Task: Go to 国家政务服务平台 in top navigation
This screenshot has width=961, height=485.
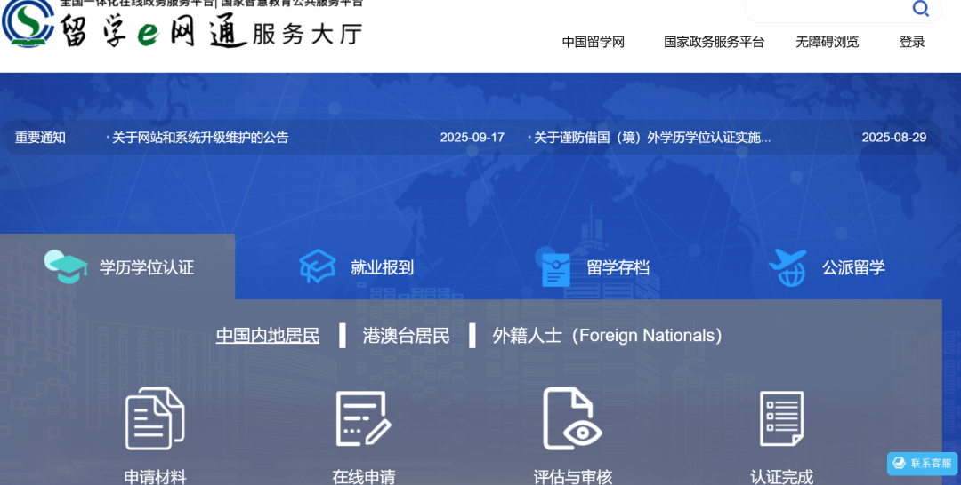Action: point(714,42)
